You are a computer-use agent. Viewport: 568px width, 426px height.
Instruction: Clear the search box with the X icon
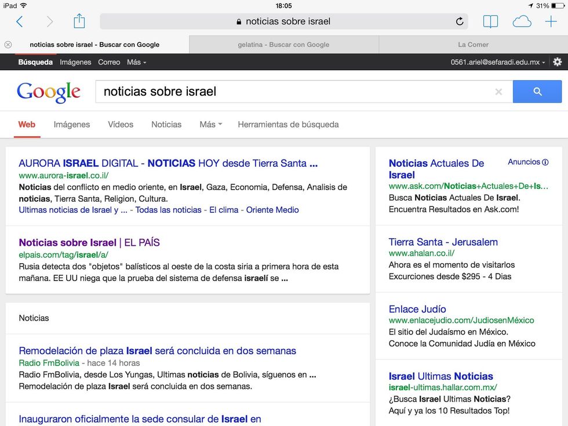click(x=498, y=92)
